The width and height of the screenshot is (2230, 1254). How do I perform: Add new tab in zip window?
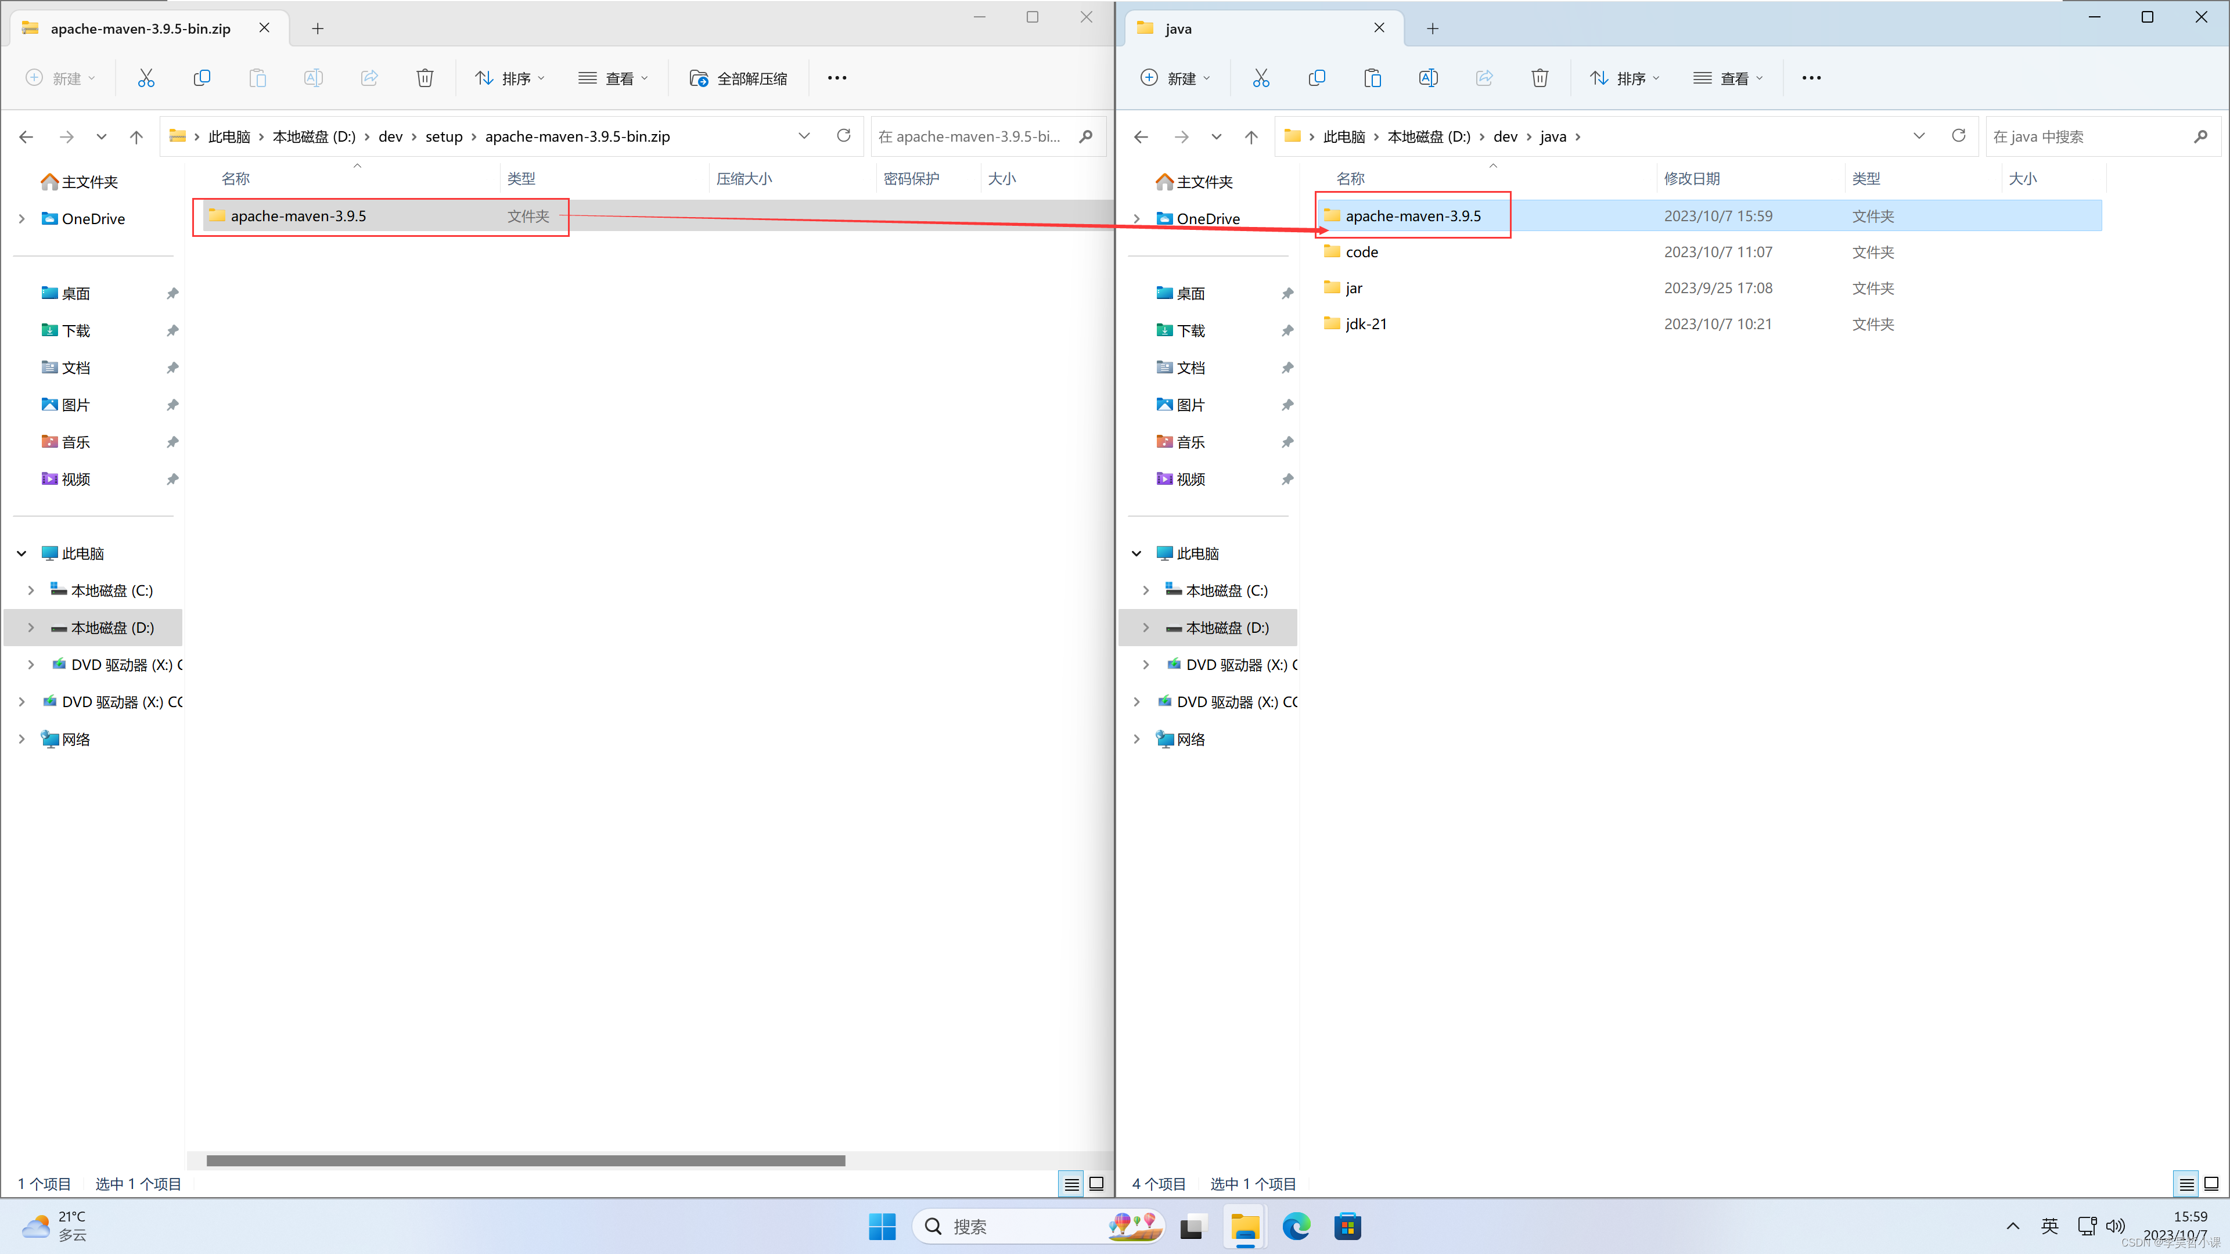317,28
